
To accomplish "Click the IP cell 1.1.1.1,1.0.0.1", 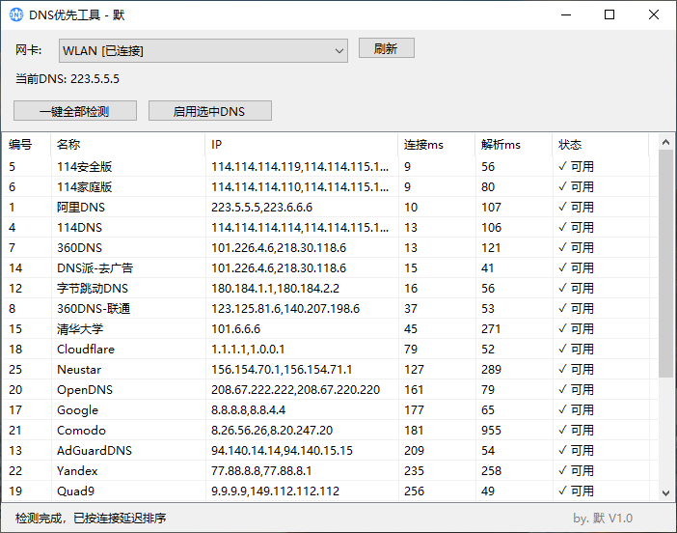I will pyautogui.click(x=248, y=350).
